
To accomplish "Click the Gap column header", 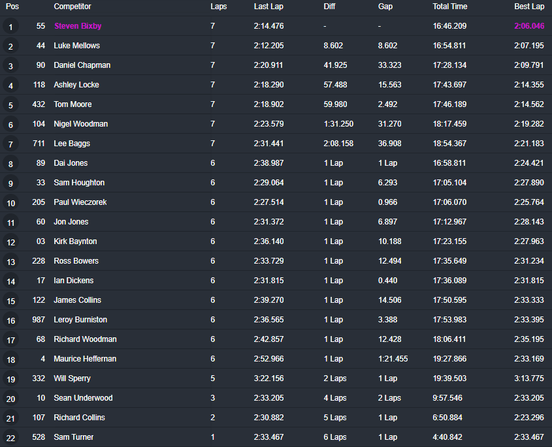I will point(385,7).
